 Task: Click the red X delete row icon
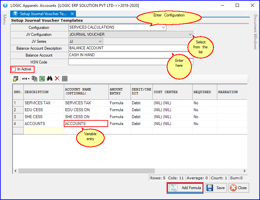[57, 79]
